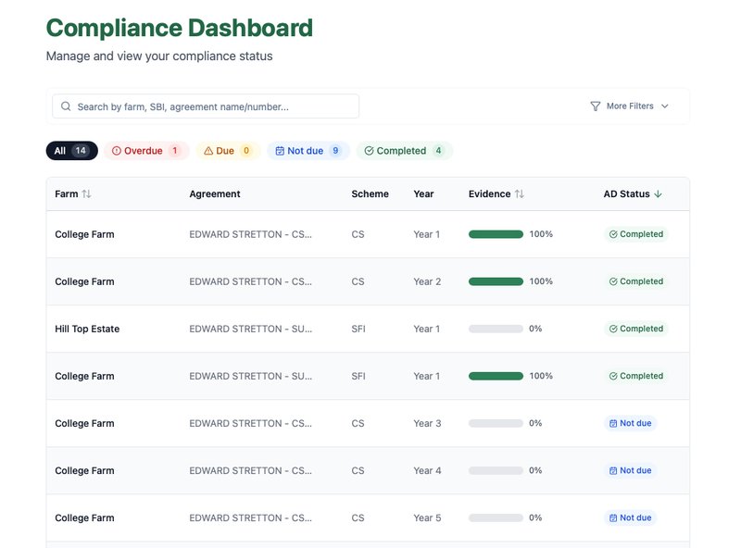Image resolution: width=741 pixels, height=548 pixels.
Task: Click the checkmark icon in the Completed pill
Action: click(369, 150)
